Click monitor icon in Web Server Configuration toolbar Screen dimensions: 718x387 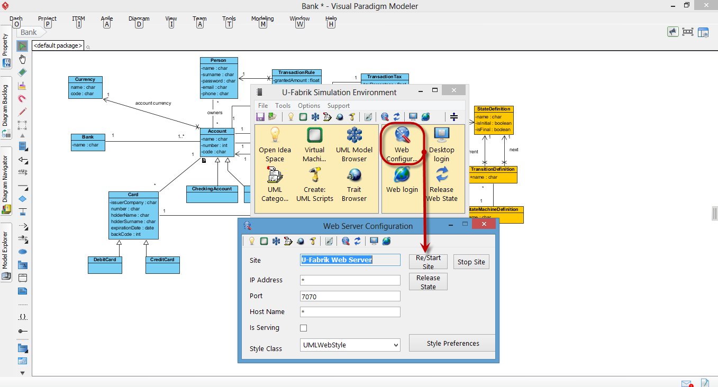[374, 241]
